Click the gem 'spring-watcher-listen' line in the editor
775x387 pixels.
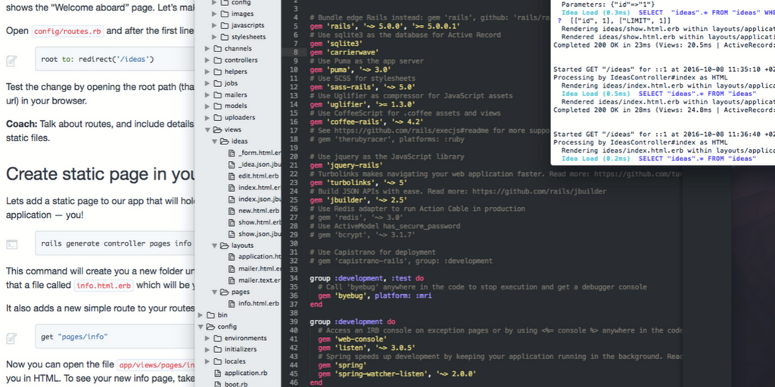[397, 374]
